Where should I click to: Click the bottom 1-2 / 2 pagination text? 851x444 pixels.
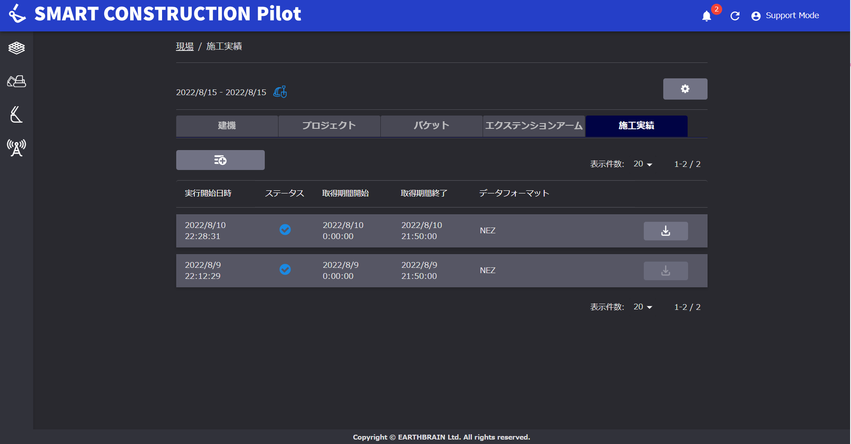(x=687, y=307)
